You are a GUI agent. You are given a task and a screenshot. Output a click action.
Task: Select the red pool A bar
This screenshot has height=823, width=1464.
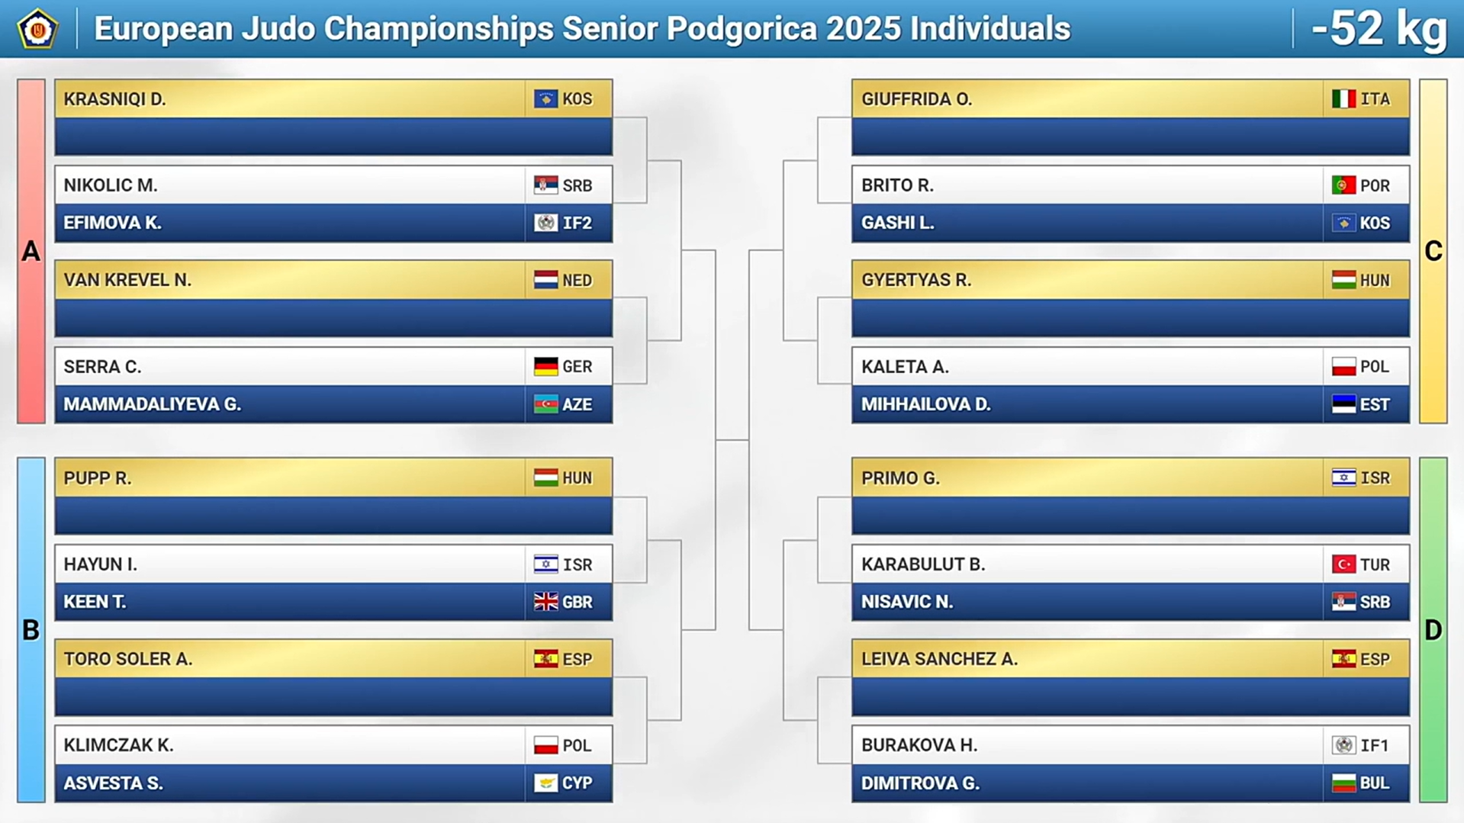(31, 251)
